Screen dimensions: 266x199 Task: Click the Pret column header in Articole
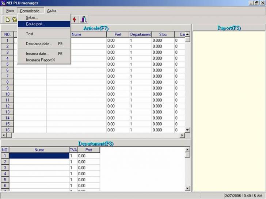[117, 34]
